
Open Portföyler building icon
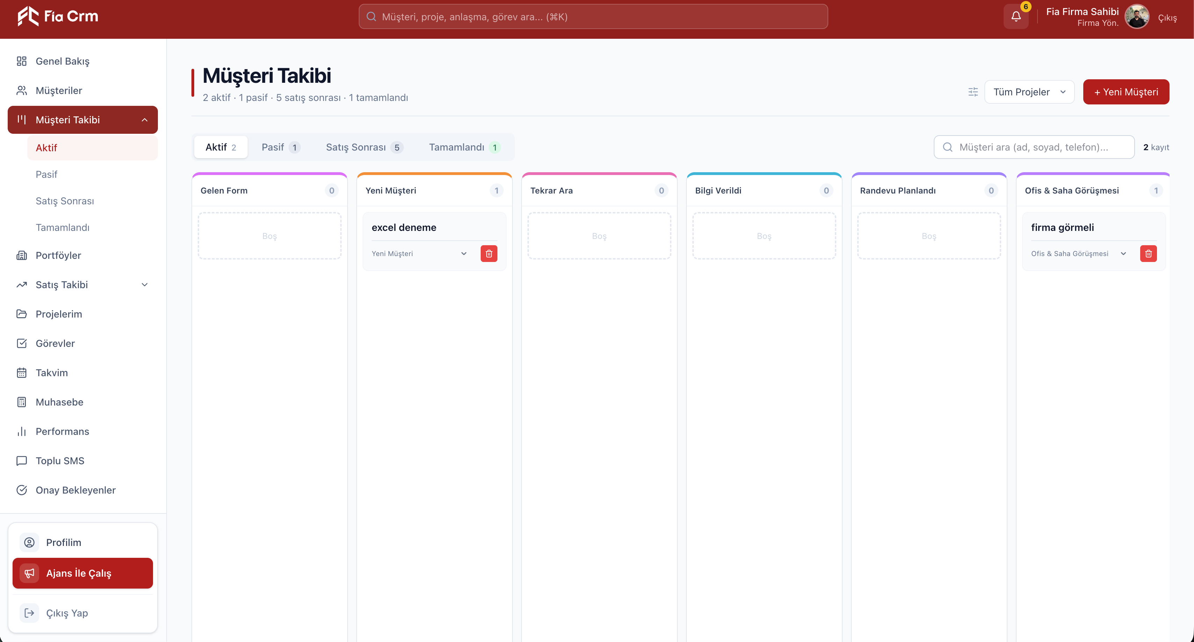coord(22,255)
